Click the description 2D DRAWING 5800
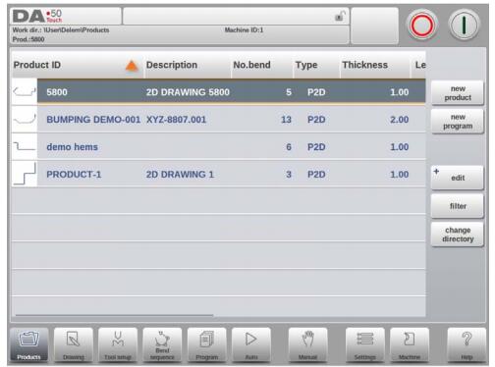This screenshot has height=367, width=495. coord(188,92)
